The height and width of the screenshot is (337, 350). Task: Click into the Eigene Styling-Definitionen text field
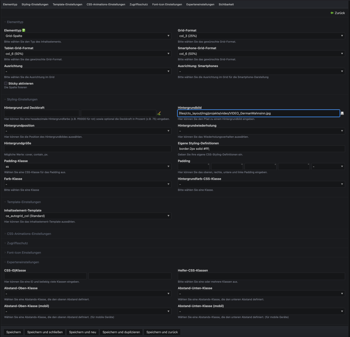coord(261,149)
